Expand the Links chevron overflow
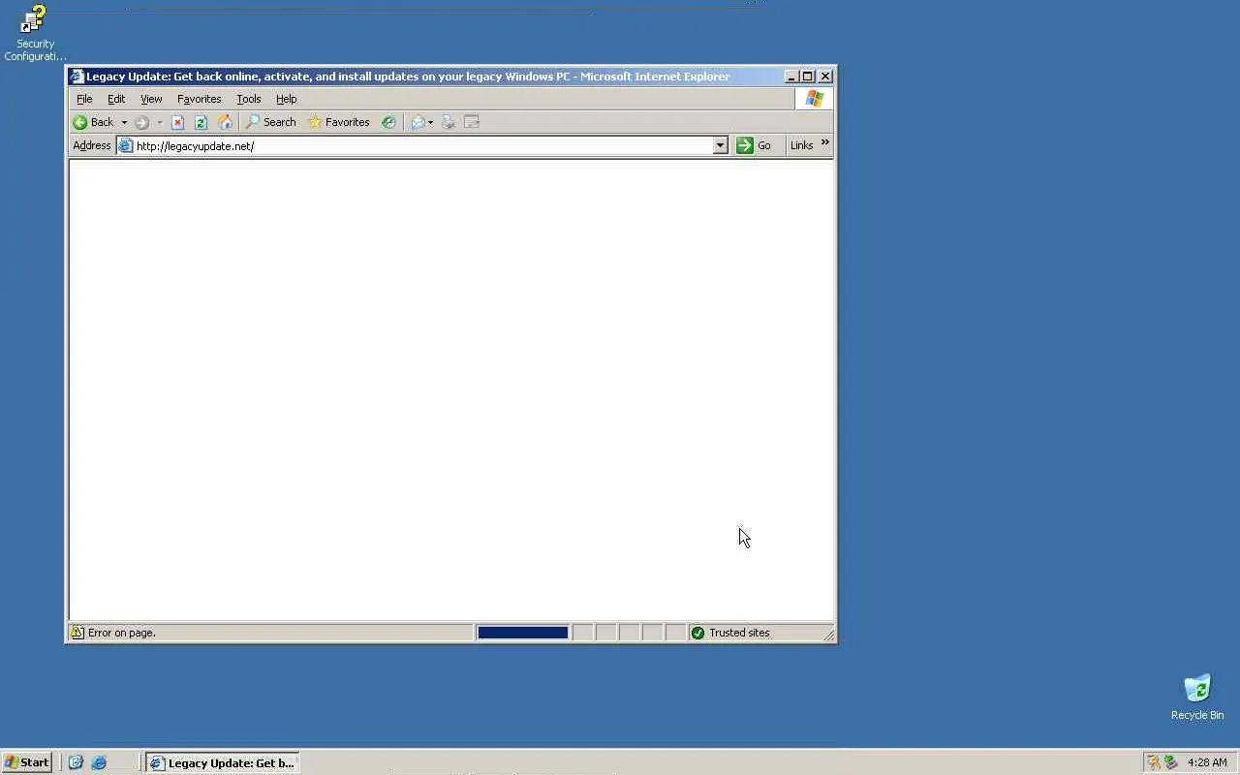The width and height of the screenshot is (1240, 775). coord(825,142)
